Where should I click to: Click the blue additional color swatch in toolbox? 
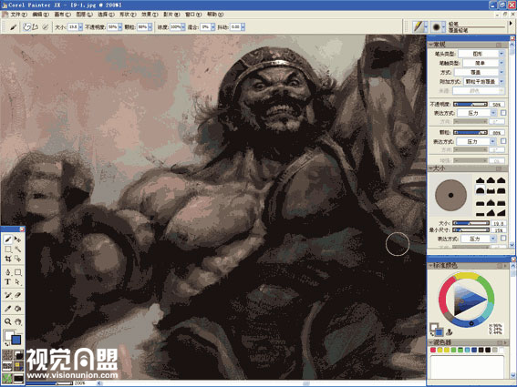(x=16, y=340)
